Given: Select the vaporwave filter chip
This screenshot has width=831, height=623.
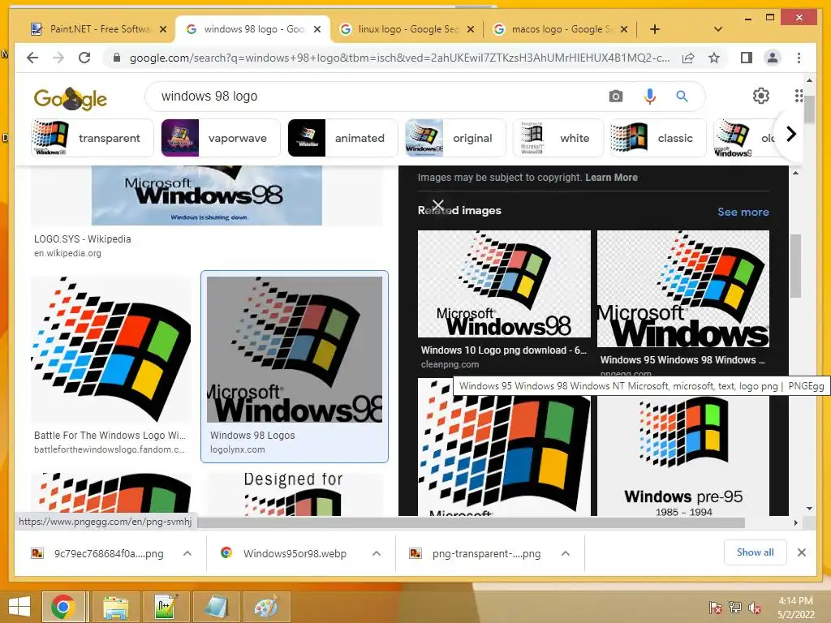Looking at the screenshot, I should 221,138.
